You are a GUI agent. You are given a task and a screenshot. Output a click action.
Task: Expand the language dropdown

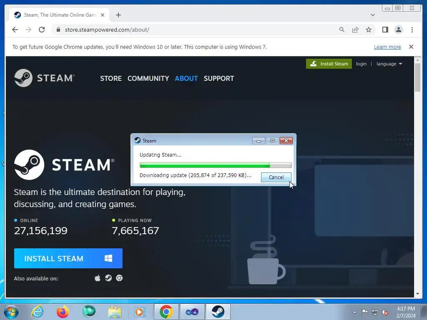389,64
